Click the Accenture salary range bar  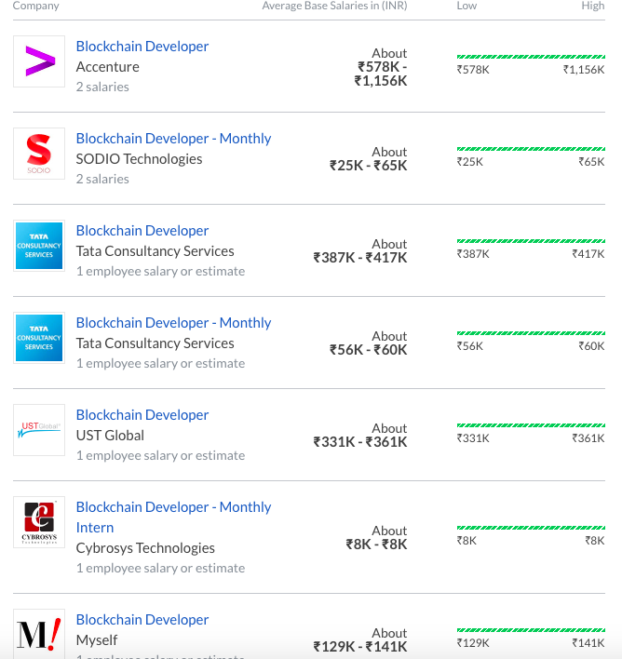531,57
